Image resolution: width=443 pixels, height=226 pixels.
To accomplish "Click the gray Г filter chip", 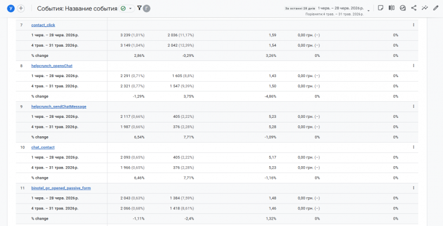I will (147, 9).
